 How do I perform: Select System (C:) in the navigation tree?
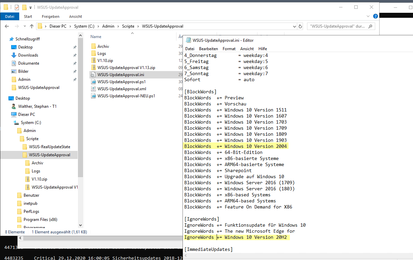coord(32,123)
